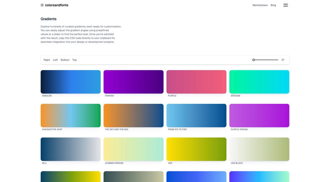Select the Farhan purple gradient
Viewport: 330px width, 182px height.
coord(133,82)
